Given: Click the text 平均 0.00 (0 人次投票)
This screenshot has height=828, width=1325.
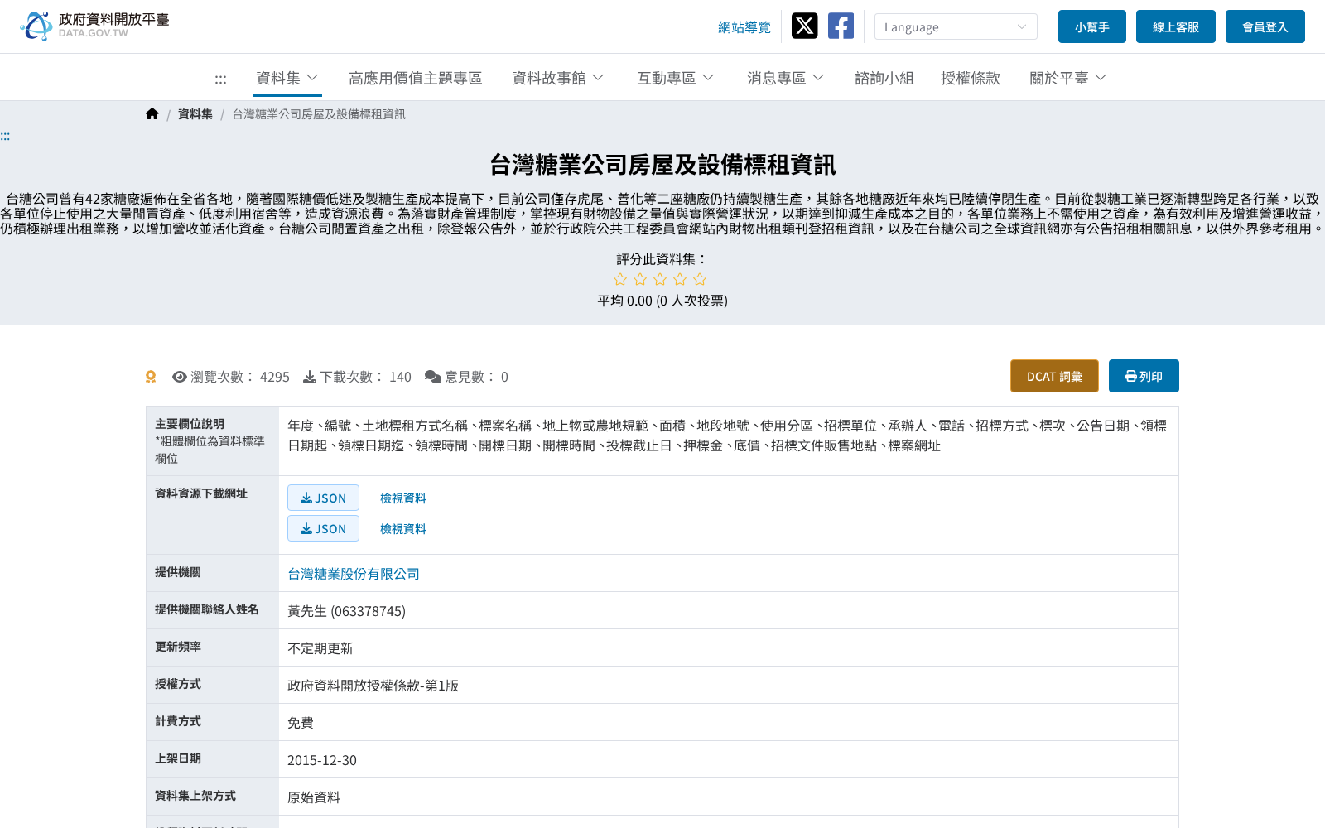Looking at the screenshot, I should tap(662, 301).
